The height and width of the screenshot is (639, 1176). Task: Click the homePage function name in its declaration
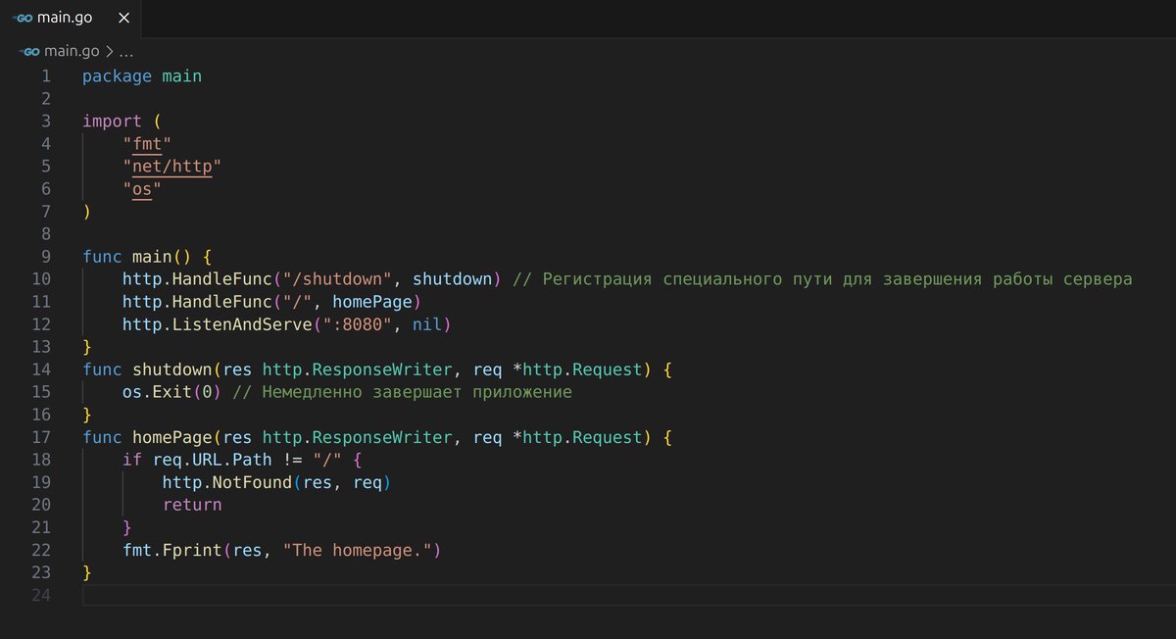coord(171,437)
